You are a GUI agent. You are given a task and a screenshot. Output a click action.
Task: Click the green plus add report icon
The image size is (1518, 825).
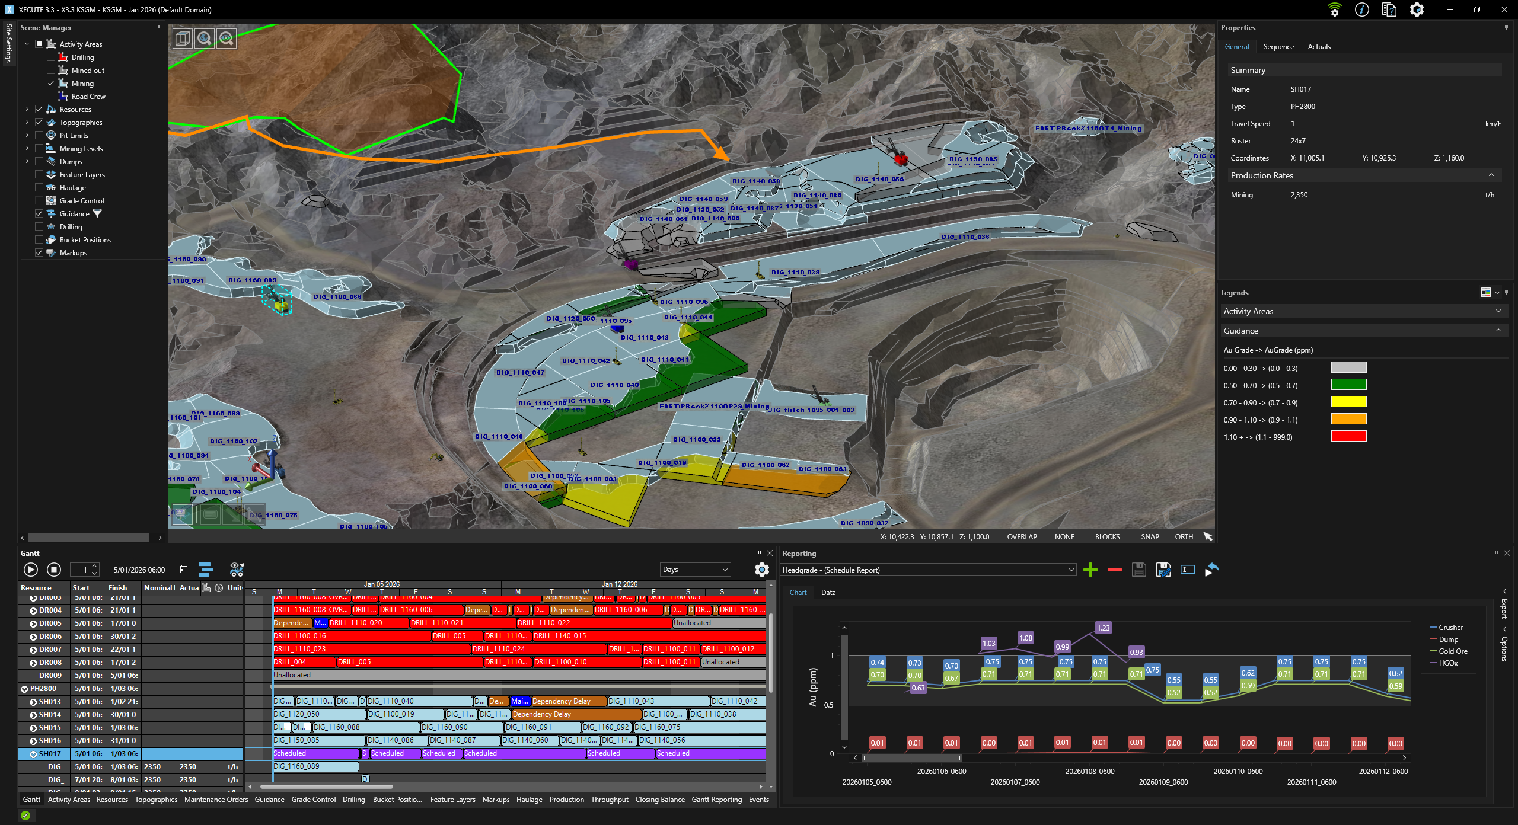point(1090,570)
